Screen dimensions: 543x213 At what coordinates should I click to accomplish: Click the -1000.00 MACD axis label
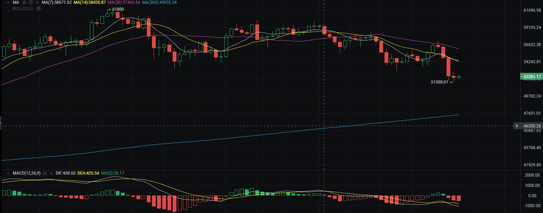[x=532, y=206]
